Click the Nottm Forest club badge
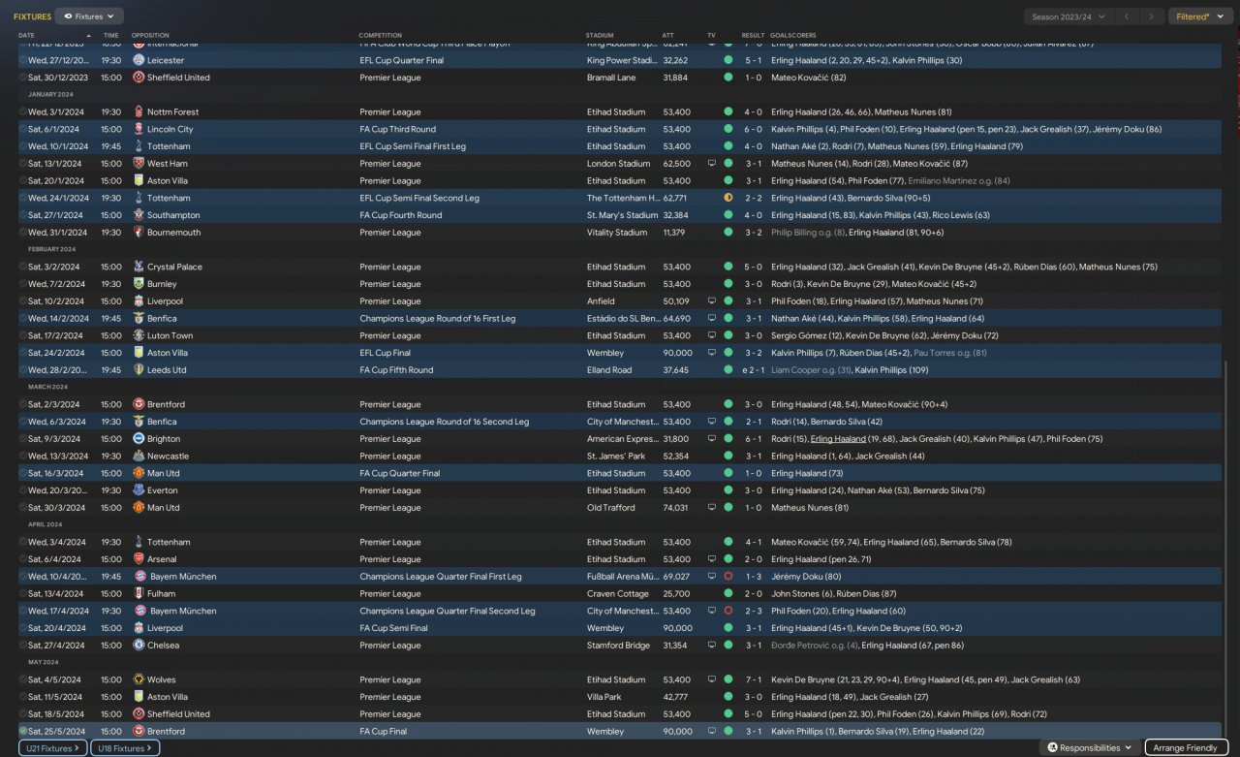1240x757 pixels. pyautogui.click(x=139, y=112)
